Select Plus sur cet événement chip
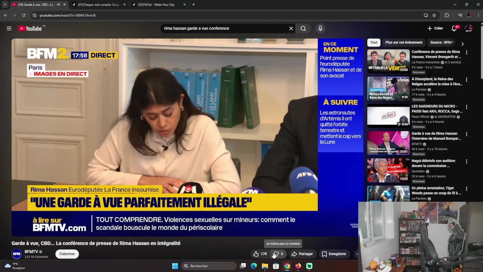Viewport: 483px width, 272px height. tap(404, 42)
